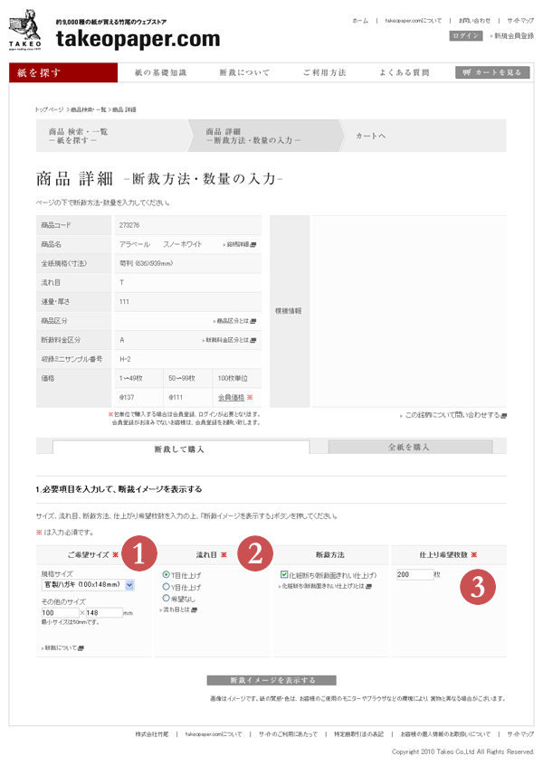Open the 断裁料金区分とは help popup
543x765 pixels.
[230, 340]
